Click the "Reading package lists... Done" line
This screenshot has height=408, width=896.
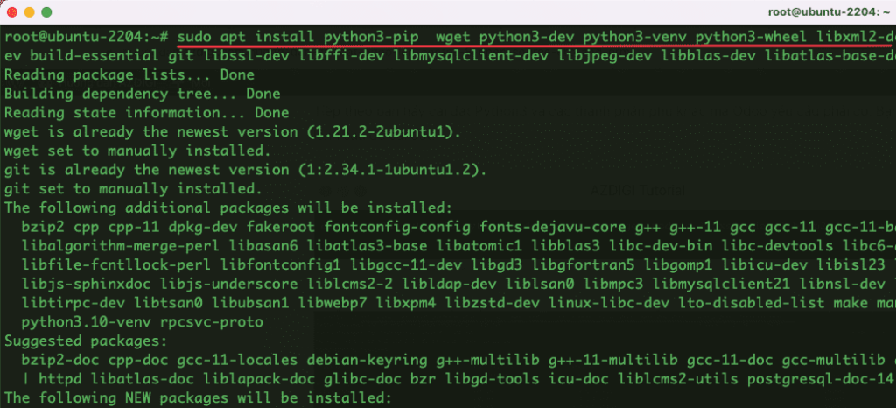point(116,75)
